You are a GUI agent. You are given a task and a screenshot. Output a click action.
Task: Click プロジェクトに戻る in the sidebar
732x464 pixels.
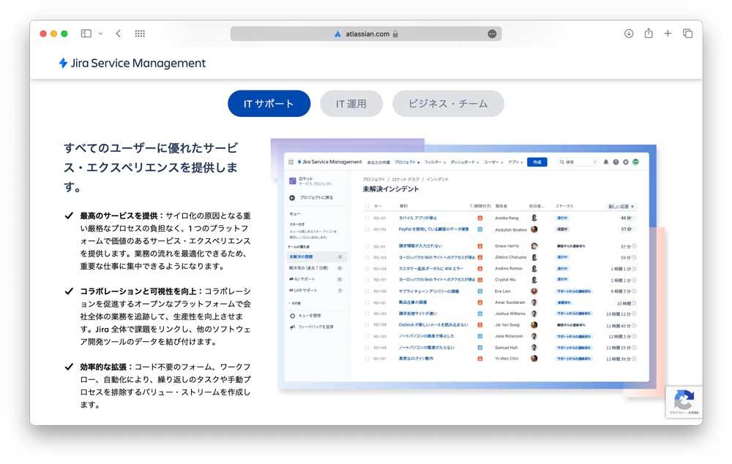pos(311,197)
